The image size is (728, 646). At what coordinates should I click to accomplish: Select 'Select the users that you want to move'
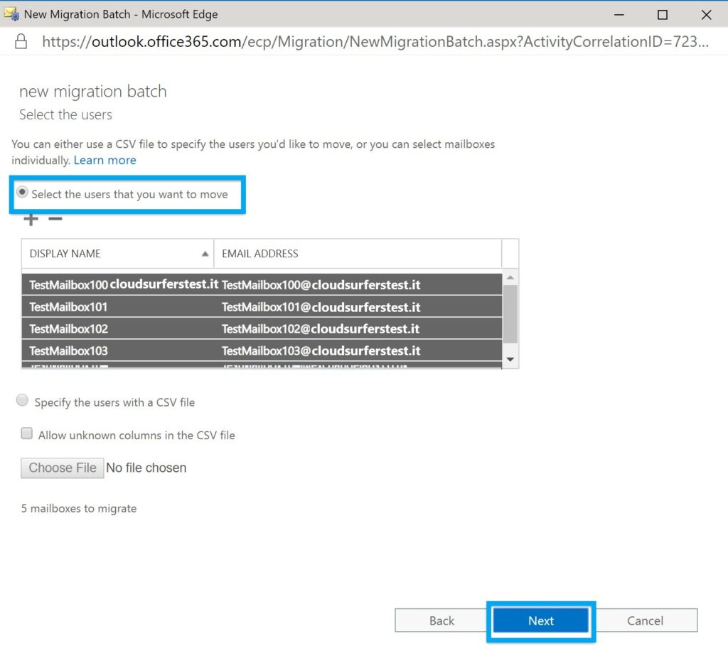point(22,192)
